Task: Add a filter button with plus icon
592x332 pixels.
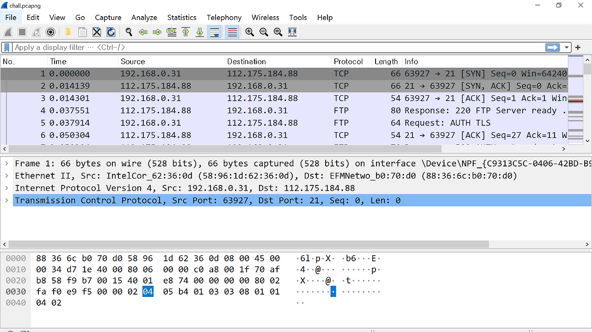Action: pos(578,47)
